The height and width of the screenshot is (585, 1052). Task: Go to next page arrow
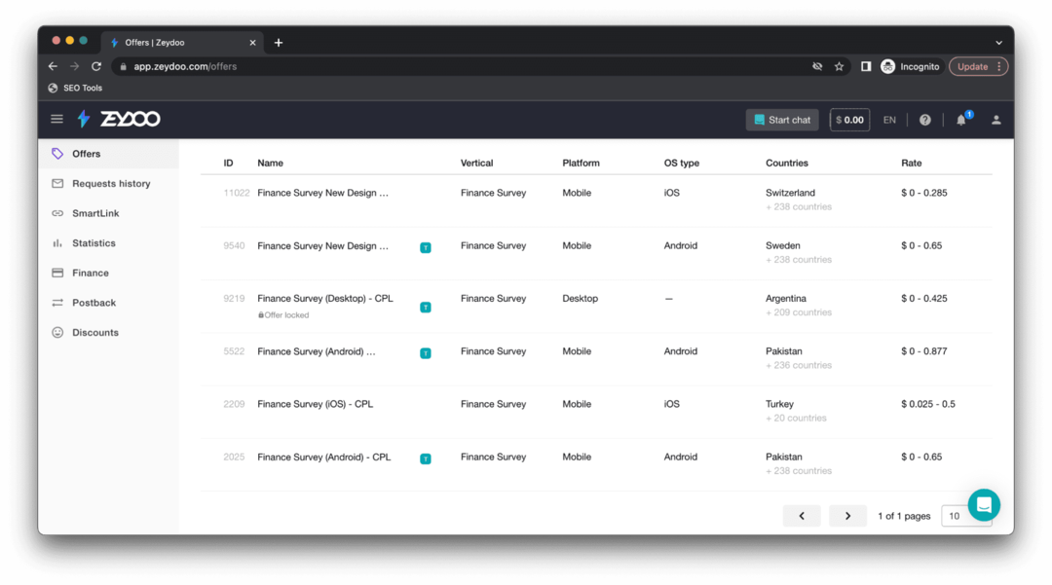[847, 516]
